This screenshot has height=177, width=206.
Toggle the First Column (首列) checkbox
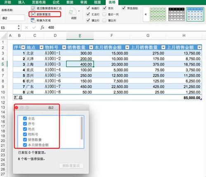pyautogui.click(x=104, y=8)
